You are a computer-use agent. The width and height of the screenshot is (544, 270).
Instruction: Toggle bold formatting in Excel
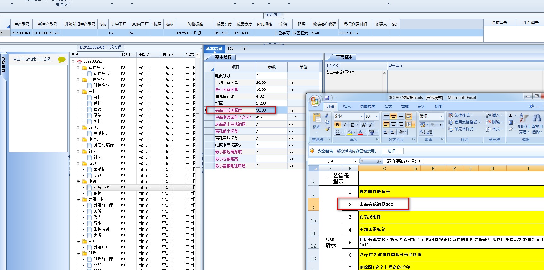(337, 125)
